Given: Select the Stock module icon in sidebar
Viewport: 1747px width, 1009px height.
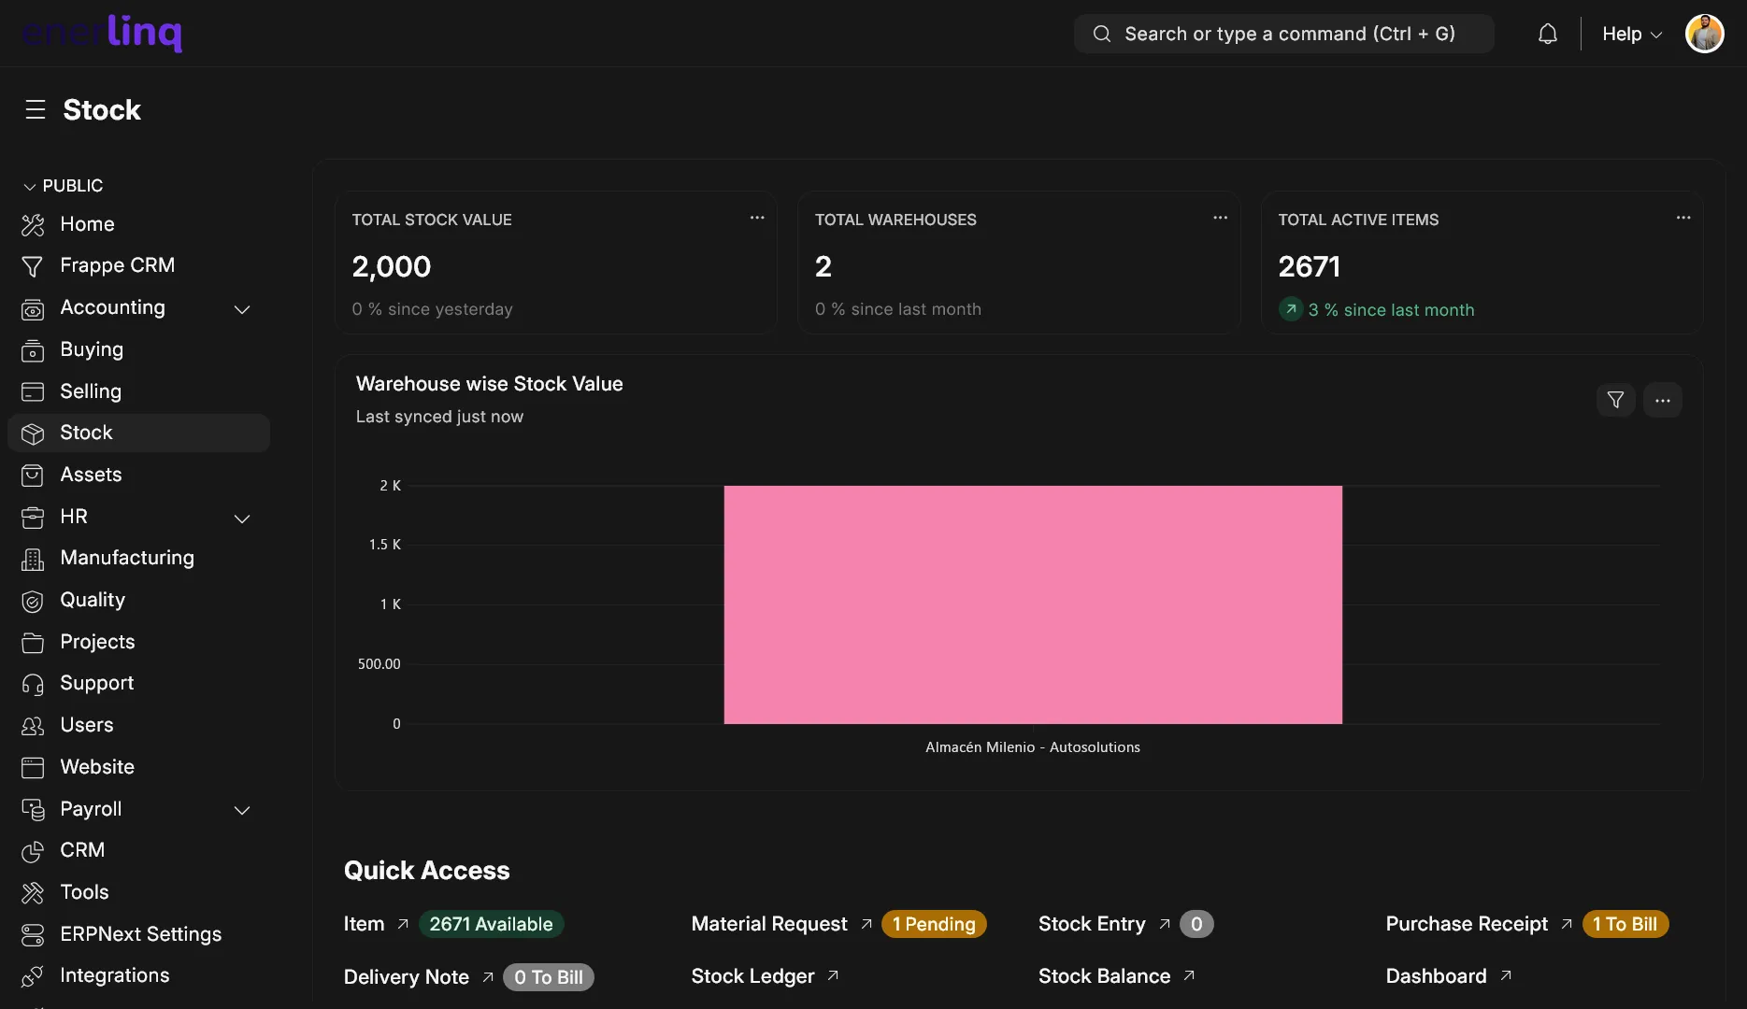Looking at the screenshot, I should tap(33, 433).
